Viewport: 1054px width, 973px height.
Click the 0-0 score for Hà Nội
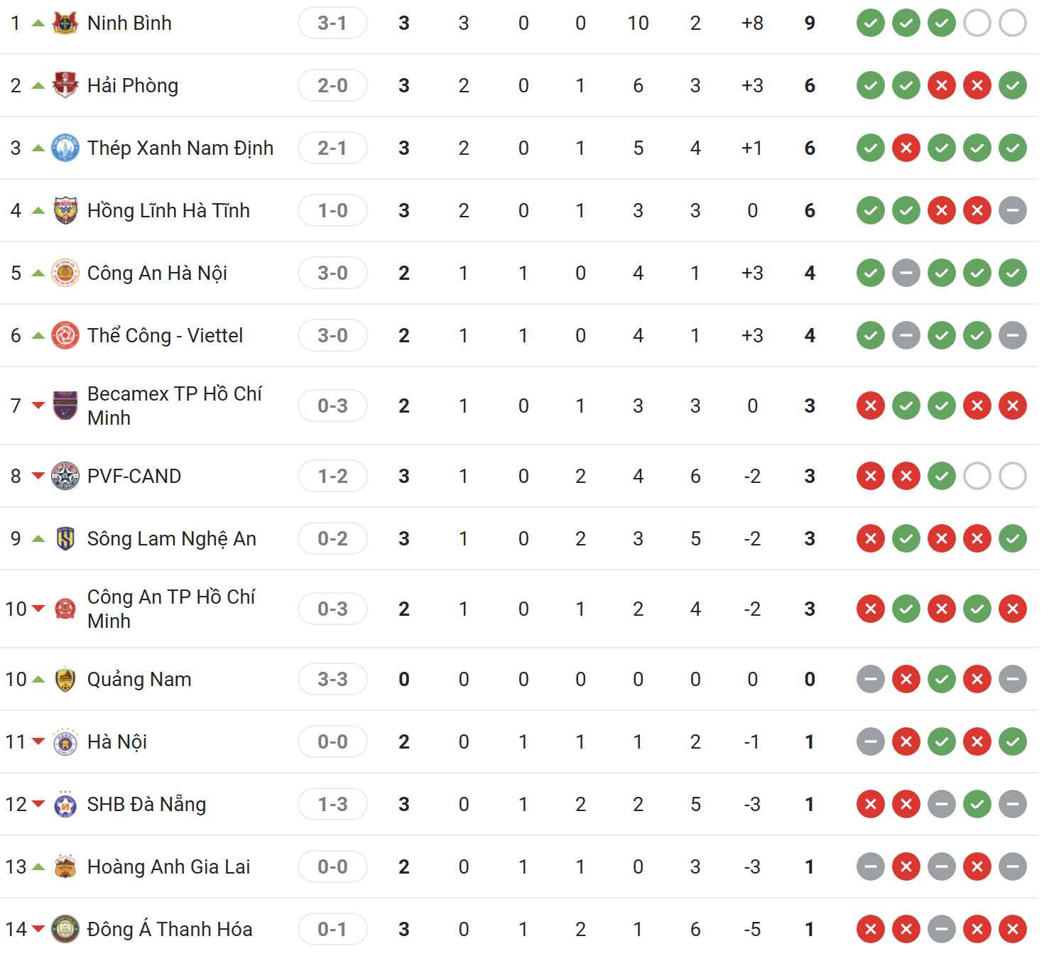point(332,741)
